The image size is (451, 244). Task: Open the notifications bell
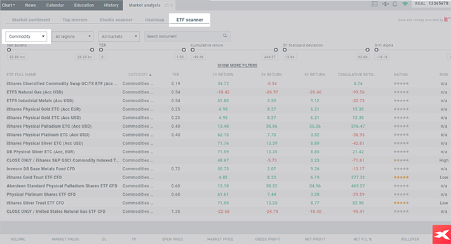[395, 4]
